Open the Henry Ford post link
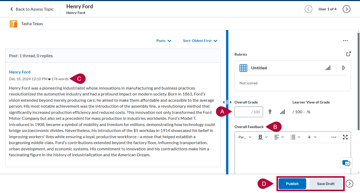This screenshot has width=360, height=193. 20,72
